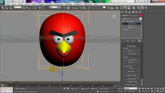
Task: Select the All Vertices radio button
Action: point(127,62)
